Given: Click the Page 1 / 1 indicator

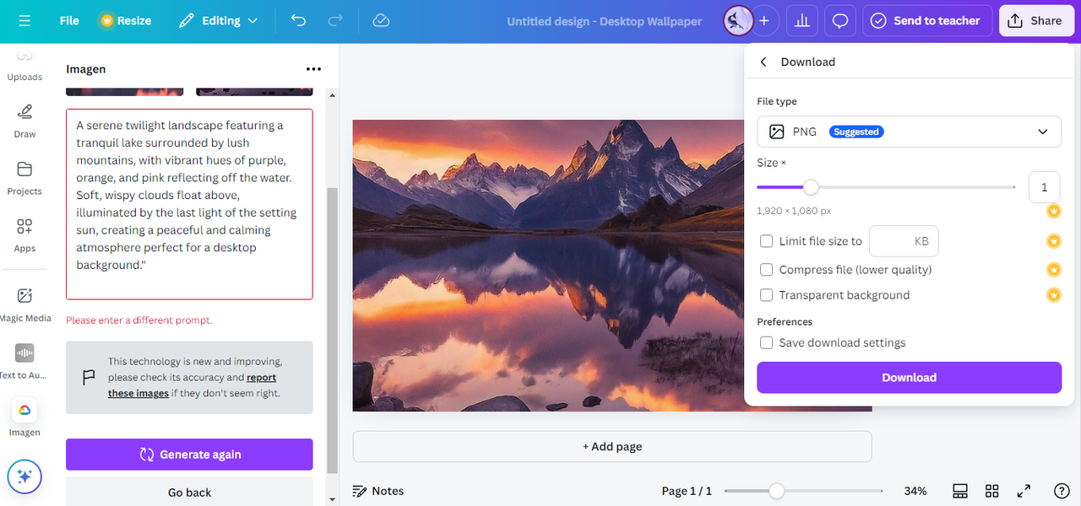Looking at the screenshot, I should click(687, 491).
